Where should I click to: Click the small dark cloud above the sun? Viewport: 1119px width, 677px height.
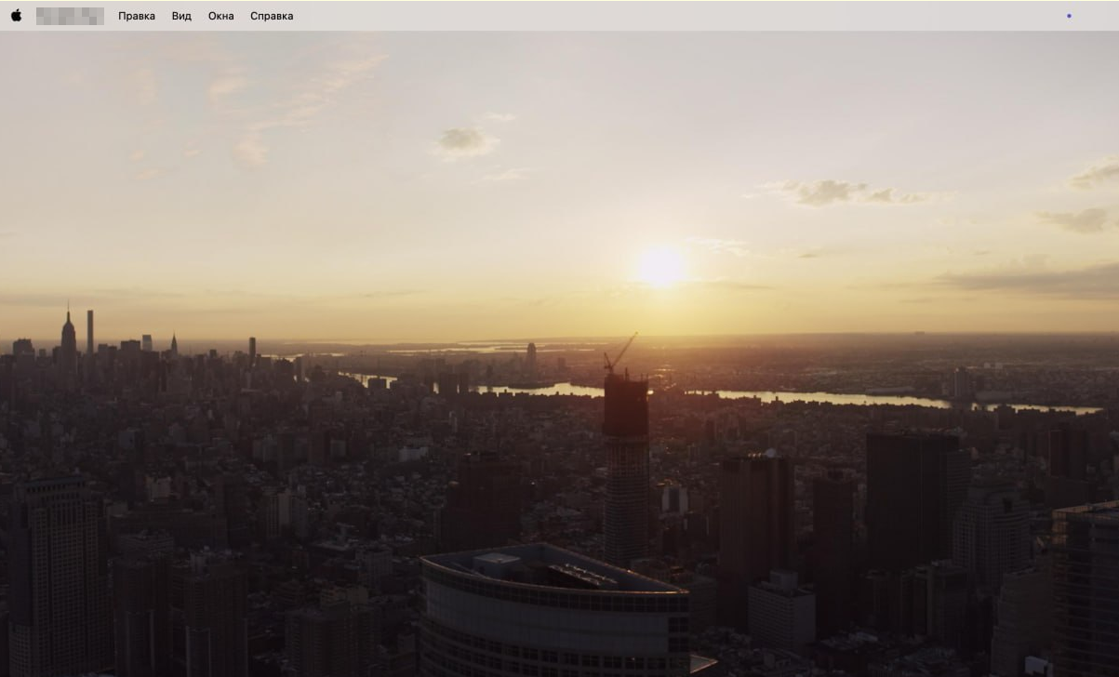click(465, 140)
